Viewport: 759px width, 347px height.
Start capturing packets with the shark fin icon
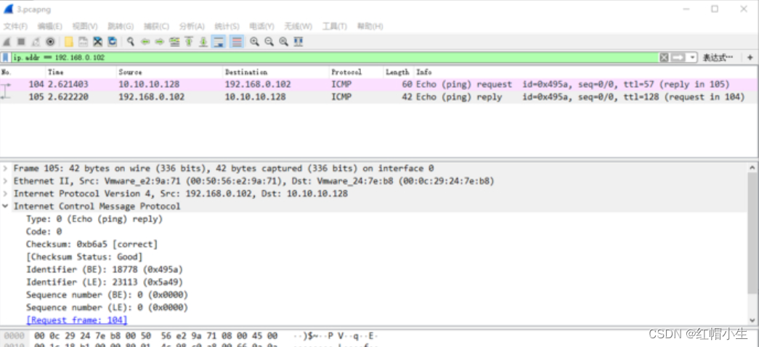(x=7, y=41)
